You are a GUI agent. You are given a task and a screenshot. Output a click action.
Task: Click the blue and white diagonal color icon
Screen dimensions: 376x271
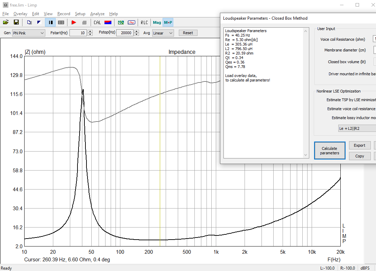point(39,22)
